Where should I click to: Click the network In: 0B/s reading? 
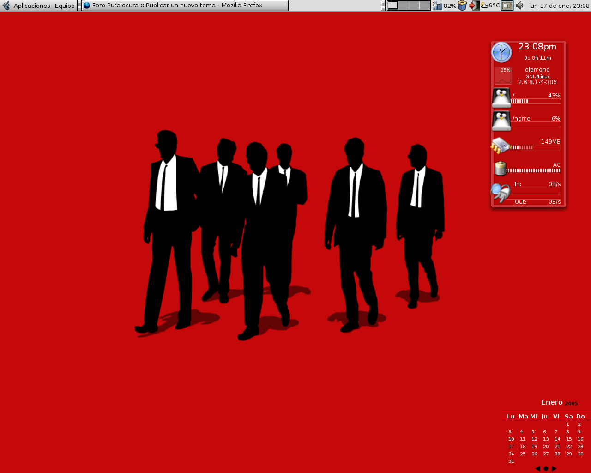[x=537, y=184]
